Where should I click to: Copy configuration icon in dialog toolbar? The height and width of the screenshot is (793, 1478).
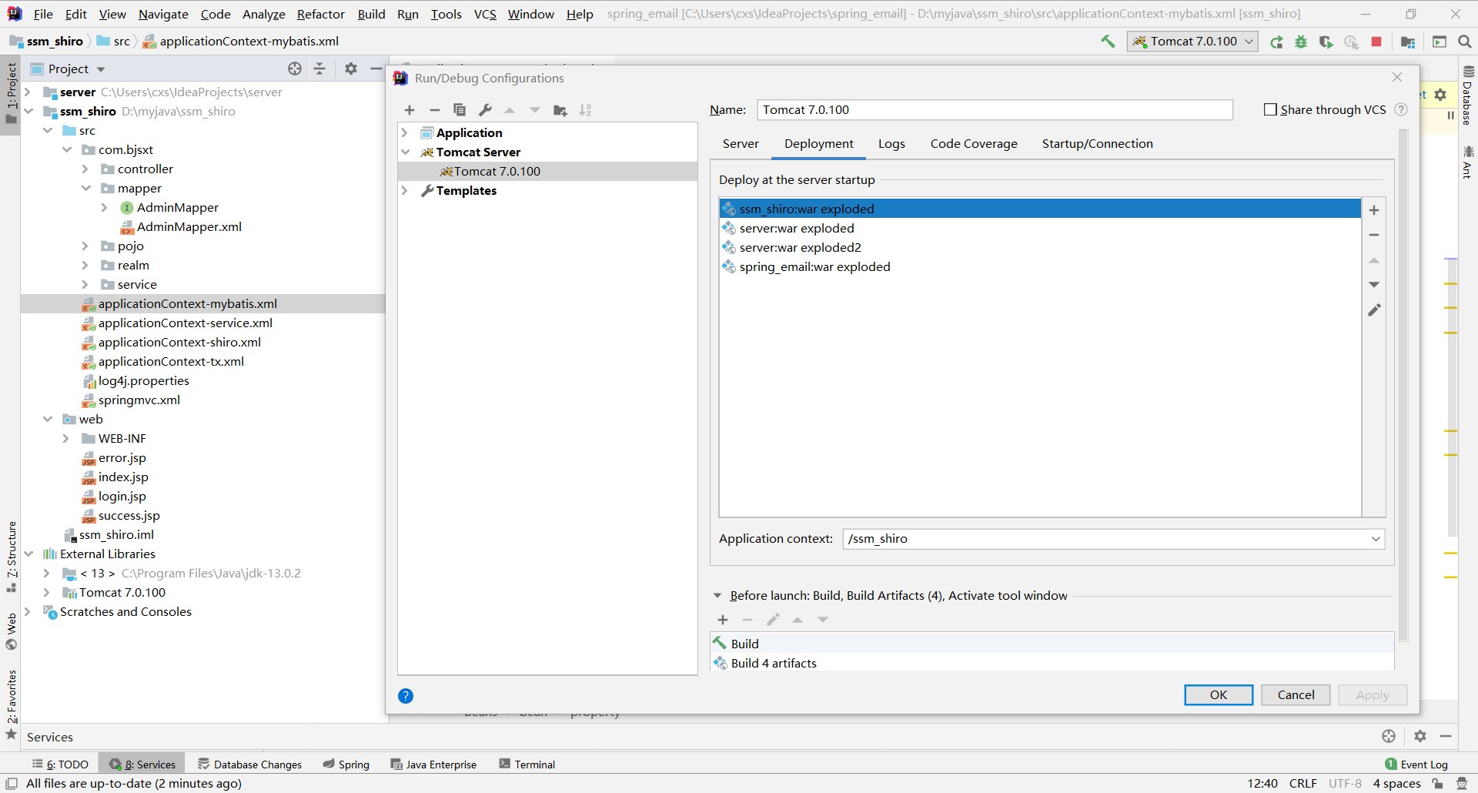pos(460,110)
